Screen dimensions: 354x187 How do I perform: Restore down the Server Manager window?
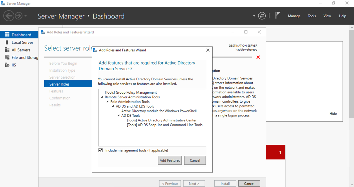coord(333,3)
